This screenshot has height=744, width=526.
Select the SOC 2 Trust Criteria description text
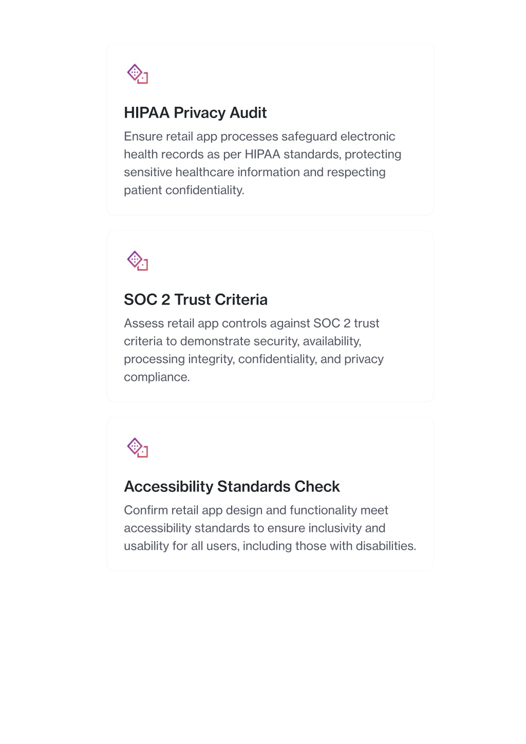coord(254,350)
